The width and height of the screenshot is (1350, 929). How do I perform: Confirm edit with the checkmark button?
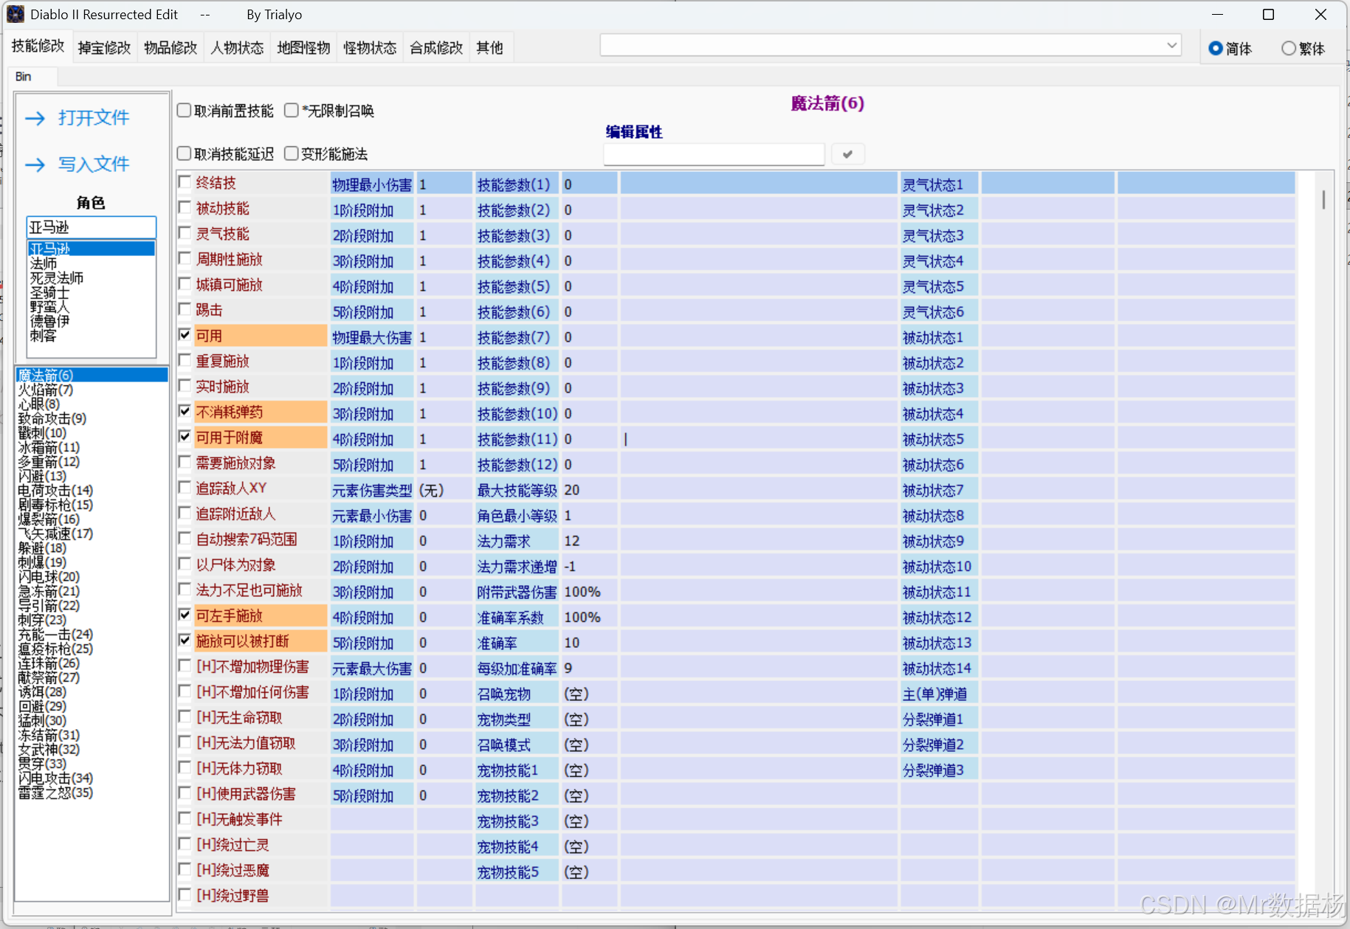(847, 154)
